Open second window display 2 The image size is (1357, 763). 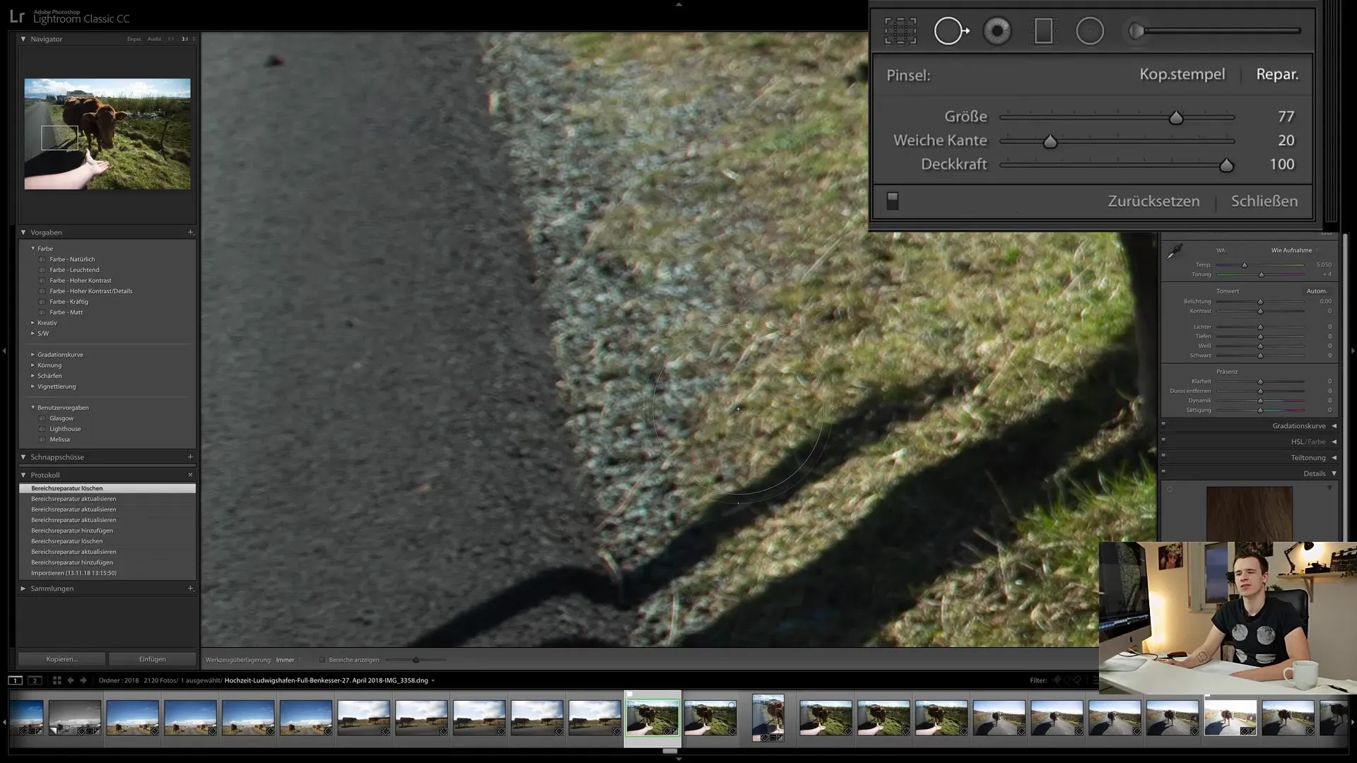click(x=35, y=680)
